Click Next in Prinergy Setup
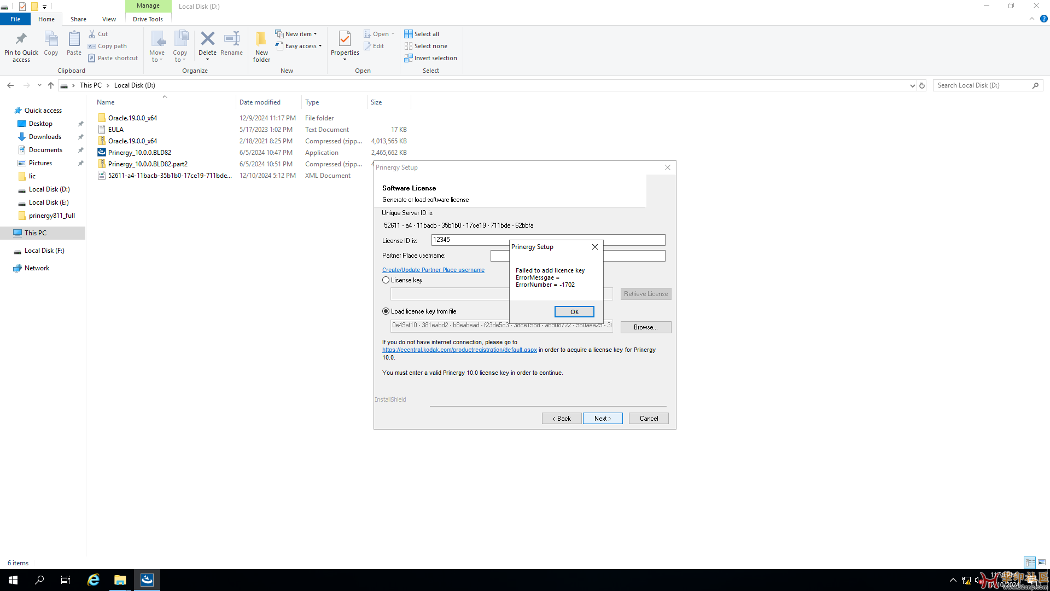 click(x=603, y=419)
